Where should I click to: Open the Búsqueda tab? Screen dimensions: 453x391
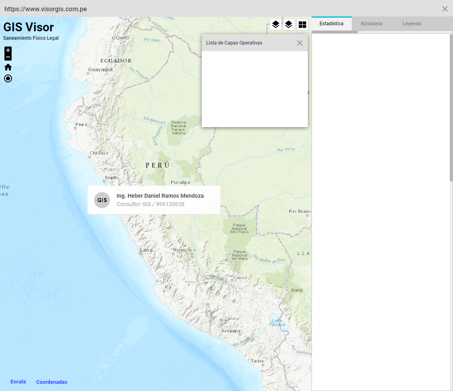371,24
